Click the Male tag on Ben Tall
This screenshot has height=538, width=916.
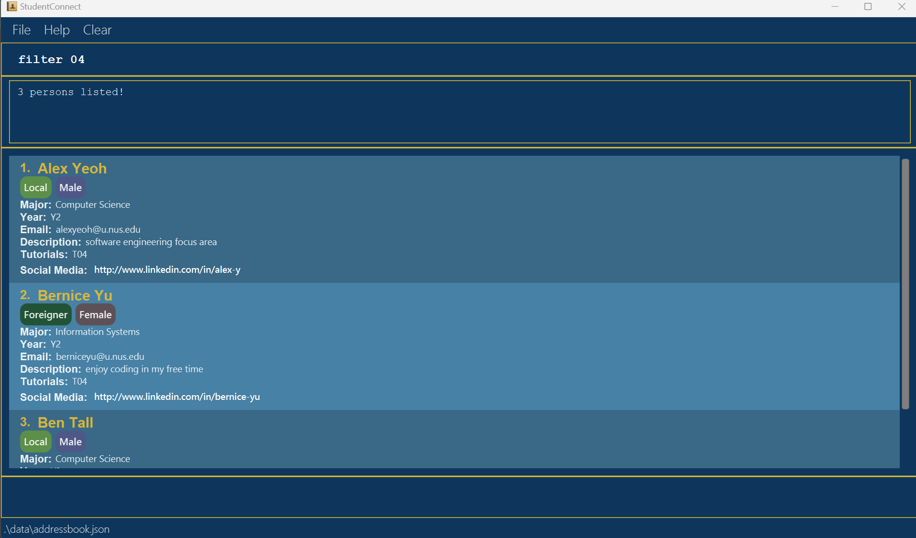click(70, 442)
